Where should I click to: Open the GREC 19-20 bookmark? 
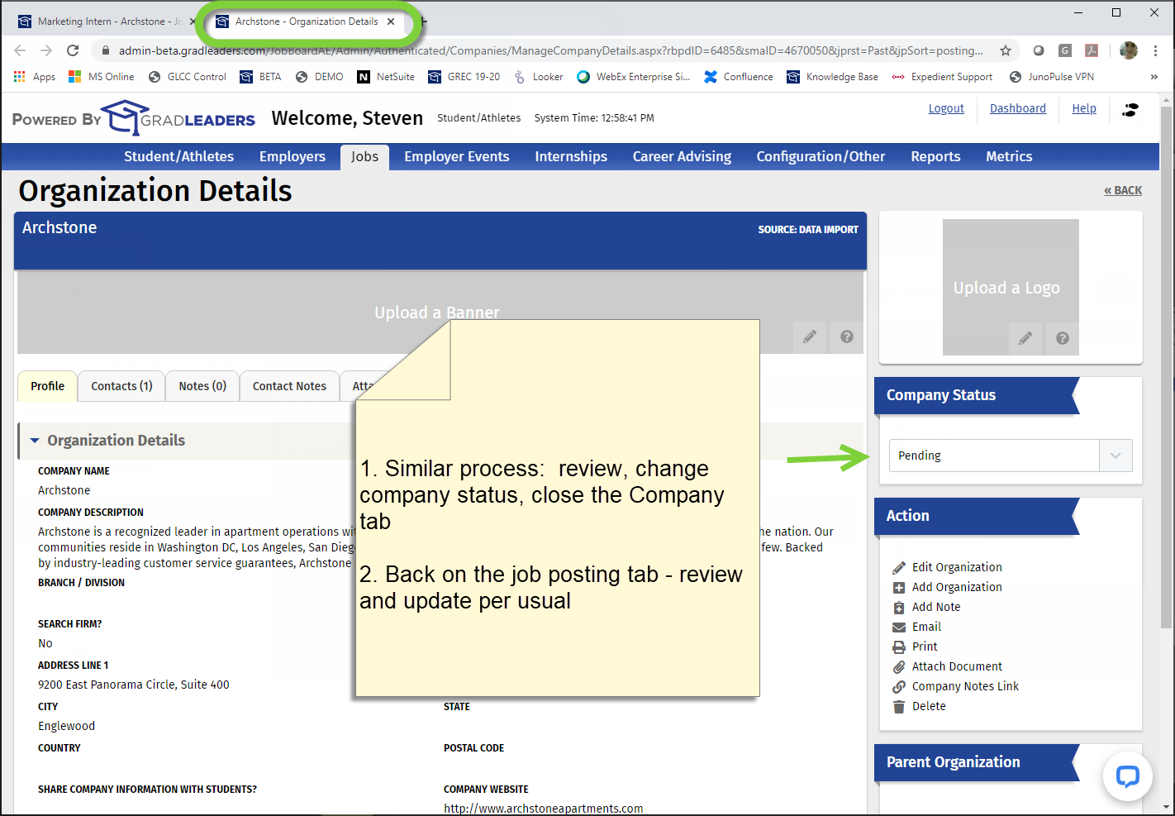pos(464,77)
